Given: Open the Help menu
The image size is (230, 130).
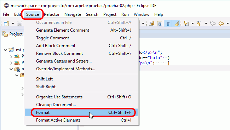Looking at the screenshot, I should tap(159, 14).
